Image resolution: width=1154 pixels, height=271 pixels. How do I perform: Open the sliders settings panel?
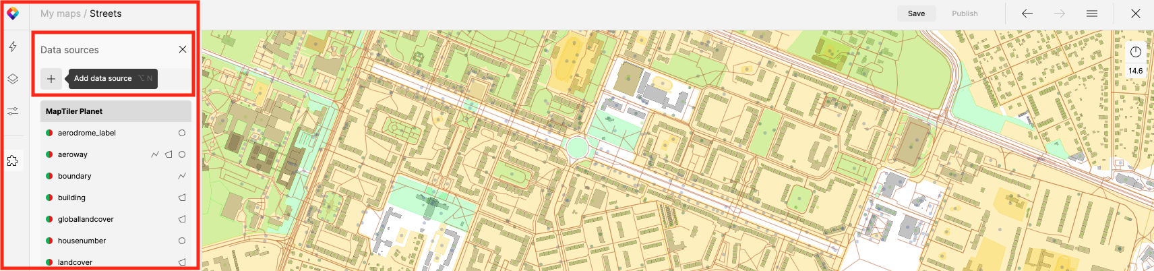13,111
